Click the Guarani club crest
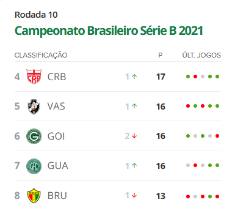The width and height of the screenshot is (235, 221). pos(34,166)
